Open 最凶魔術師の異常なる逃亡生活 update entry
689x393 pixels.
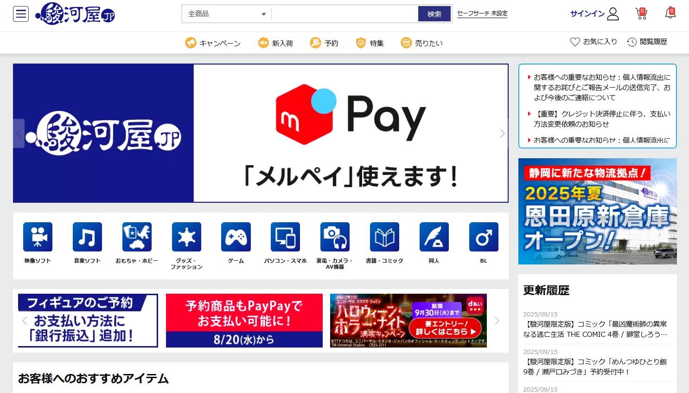pos(595,329)
